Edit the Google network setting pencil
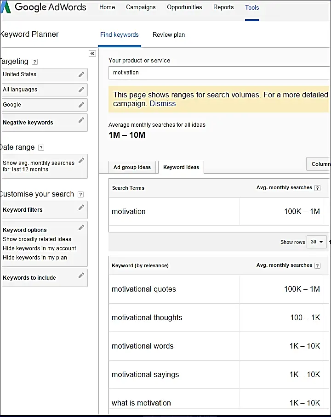 (x=81, y=105)
